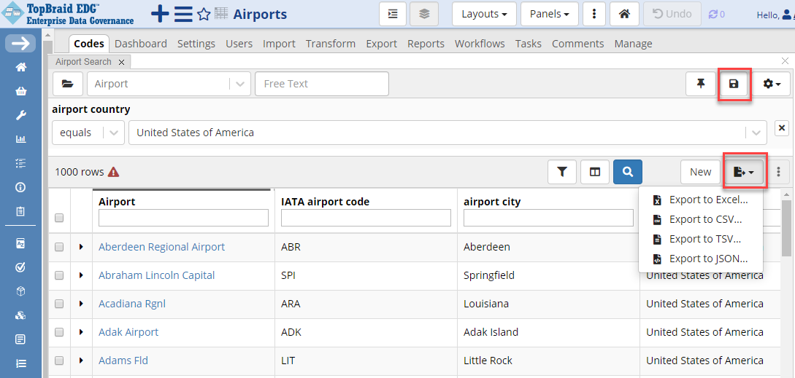
Task: Open saved searches folder icon
Action: (67, 84)
